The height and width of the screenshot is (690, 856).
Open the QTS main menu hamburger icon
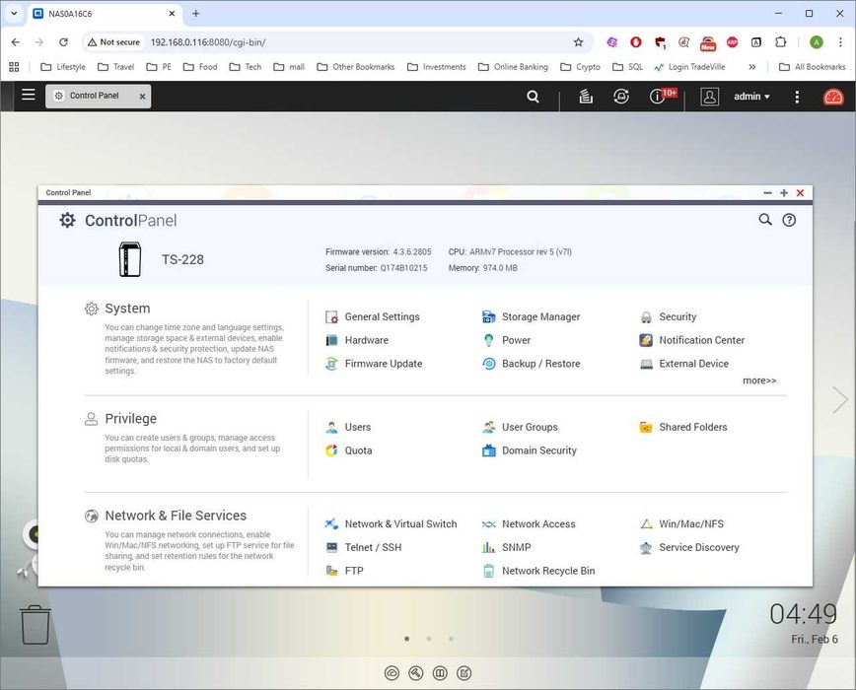(29, 95)
